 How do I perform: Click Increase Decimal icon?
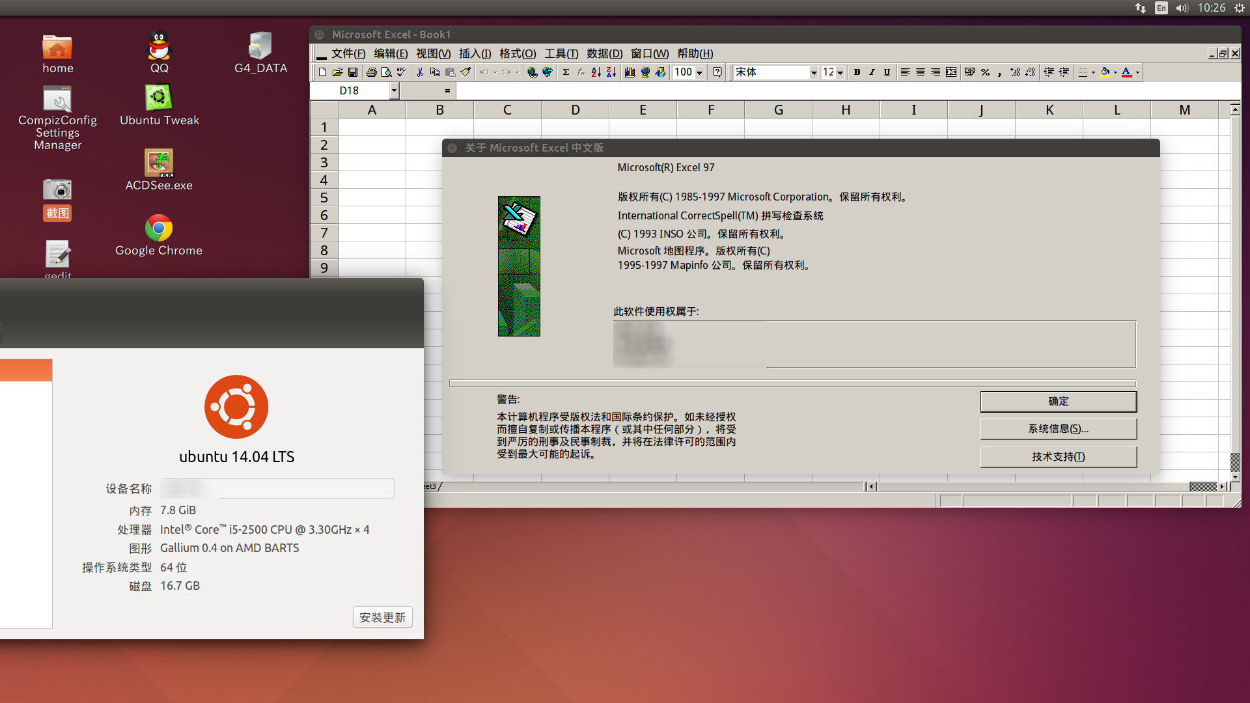click(x=1015, y=72)
